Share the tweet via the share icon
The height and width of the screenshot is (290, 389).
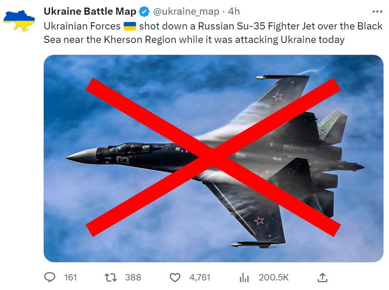click(x=322, y=277)
